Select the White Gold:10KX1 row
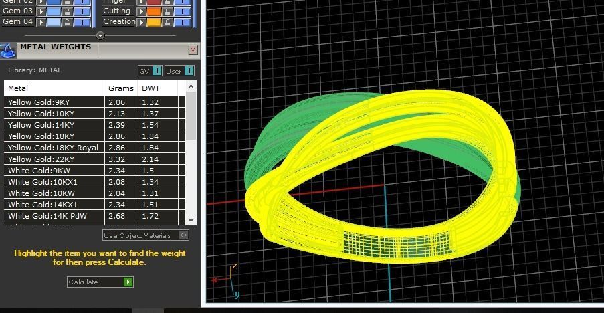 point(94,182)
